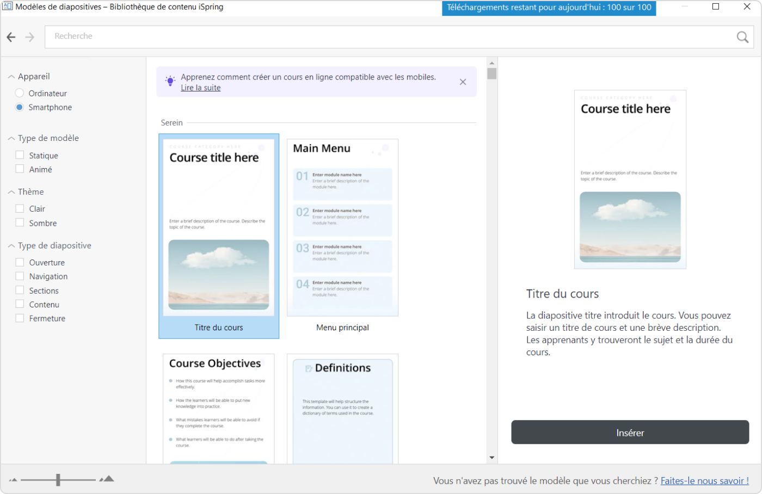Click the lightbulb tip icon
The image size is (762, 494).
click(x=170, y=82)
